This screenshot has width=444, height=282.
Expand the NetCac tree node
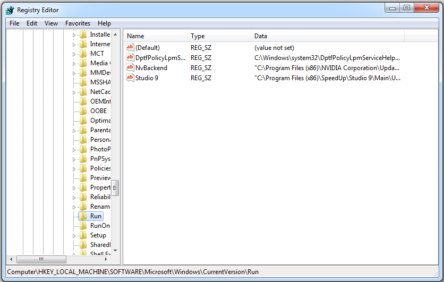pos(74,92)
